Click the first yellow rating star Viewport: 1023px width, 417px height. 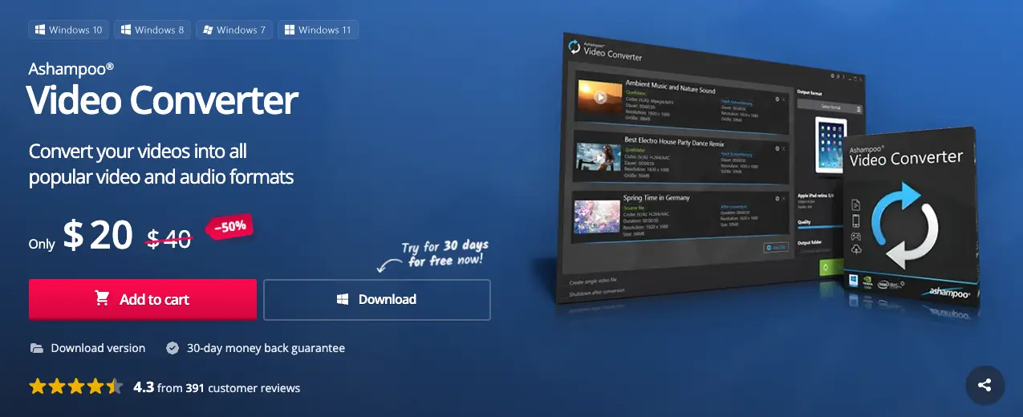pos(38,387)
